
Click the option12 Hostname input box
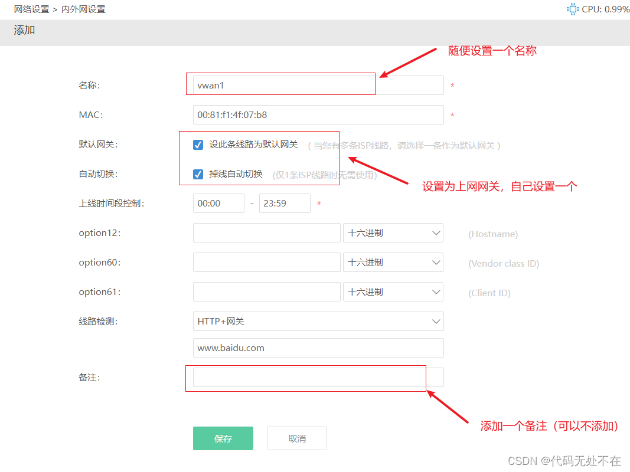266,232
